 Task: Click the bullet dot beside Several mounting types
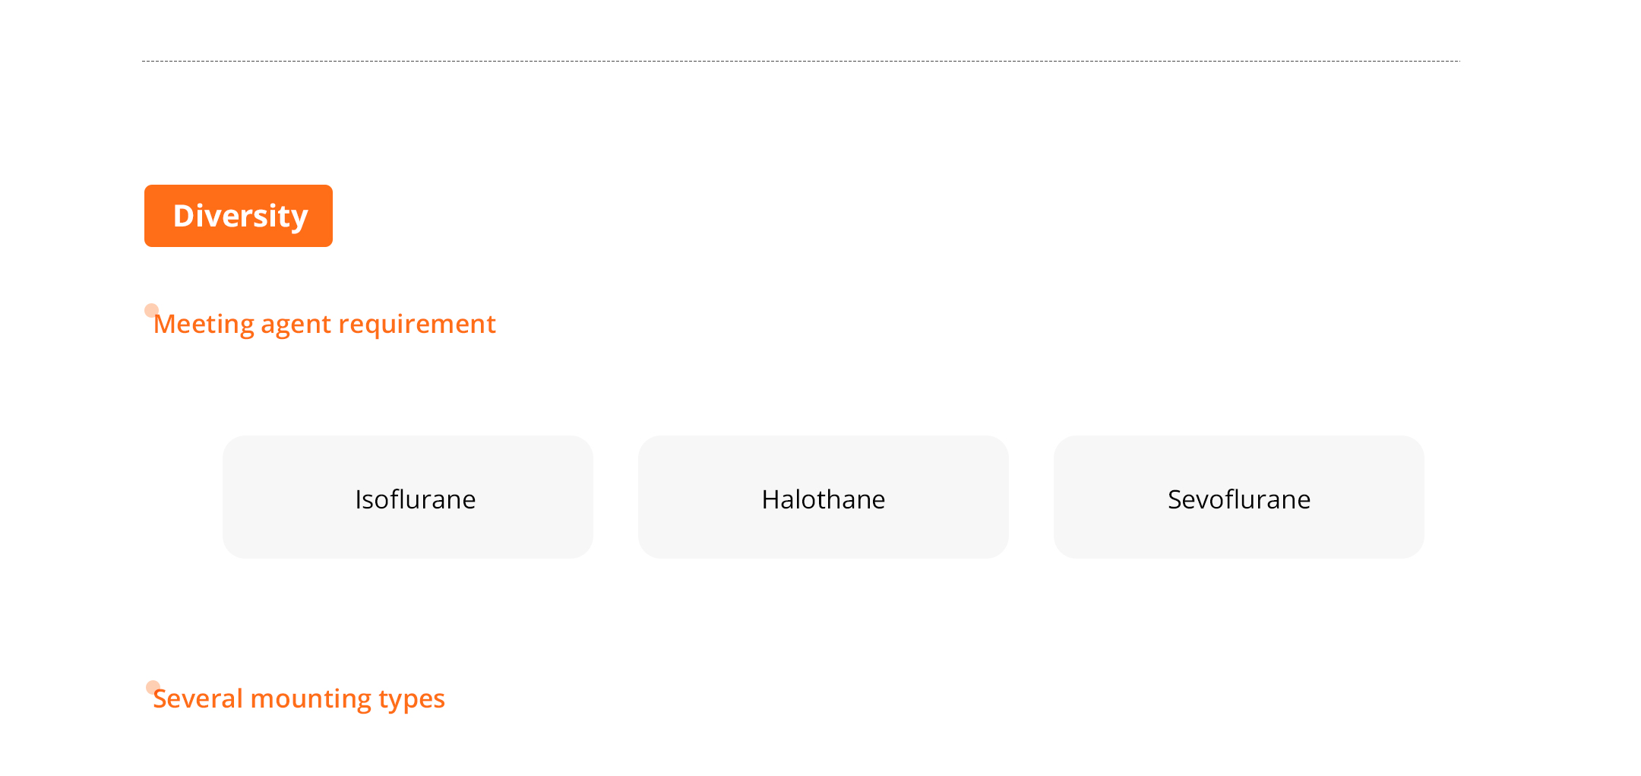(x=153, y=687)
